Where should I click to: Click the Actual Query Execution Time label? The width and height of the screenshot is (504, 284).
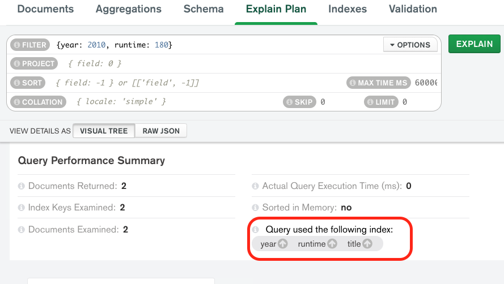[x=332, y=186]
